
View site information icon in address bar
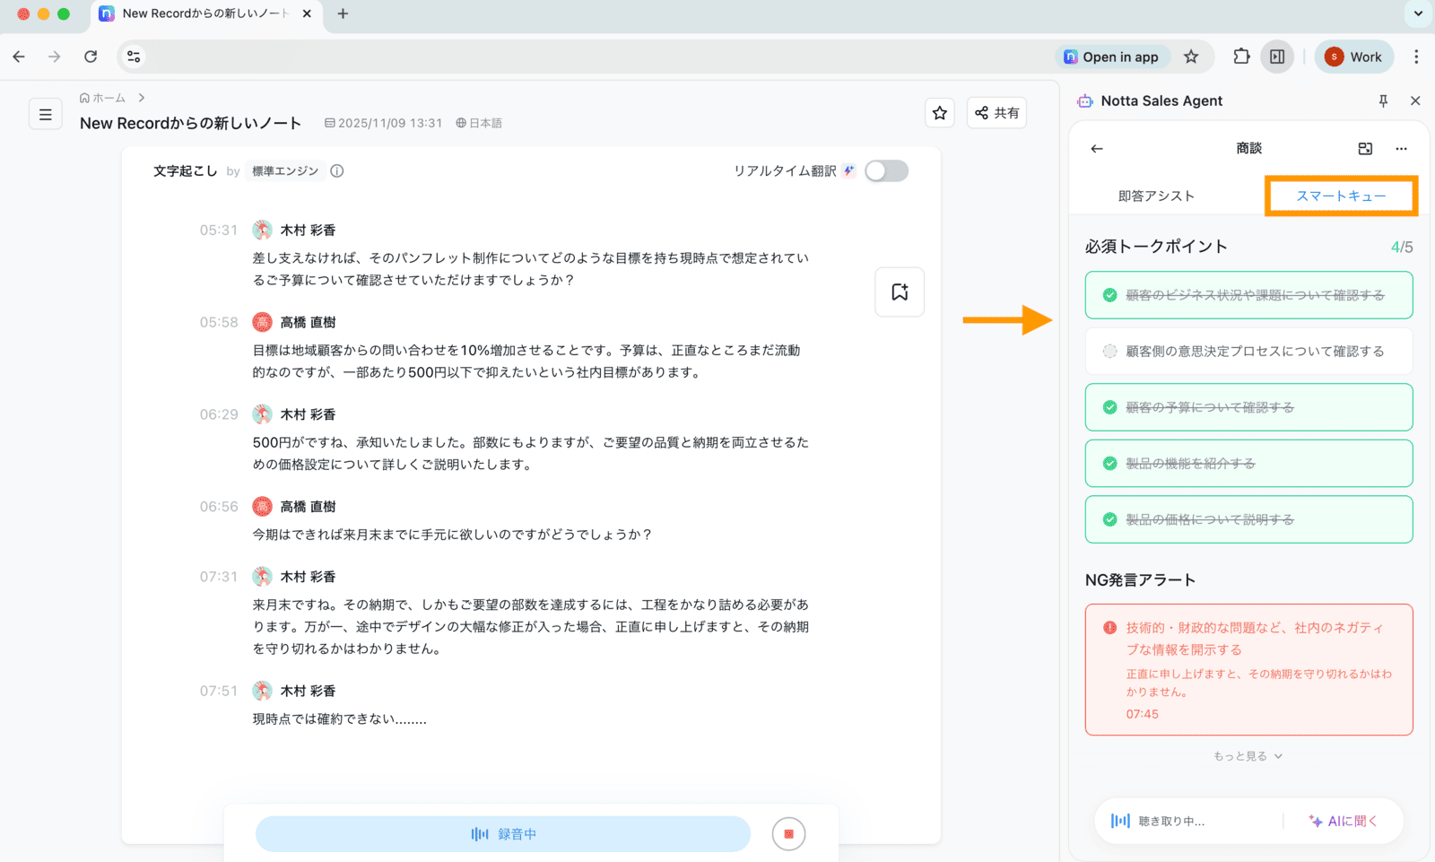coord(134,57)
